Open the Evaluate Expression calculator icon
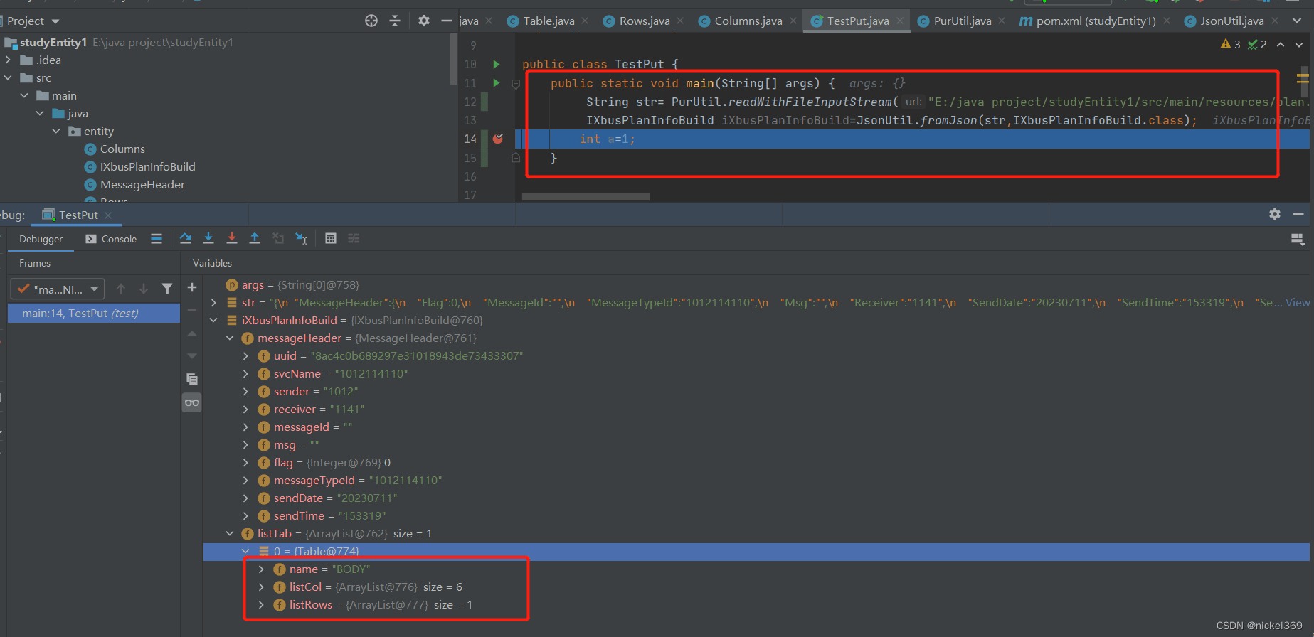This screenshot has width=1314, height=637. tap(331, 238)
